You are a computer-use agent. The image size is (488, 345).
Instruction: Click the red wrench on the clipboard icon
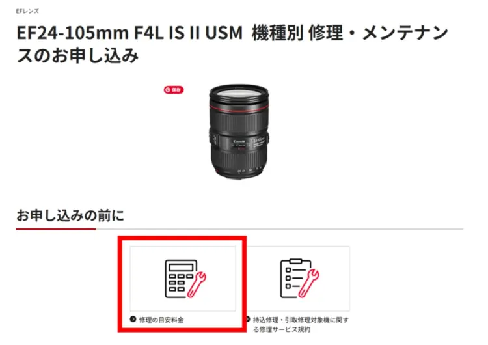coord(309,283)
